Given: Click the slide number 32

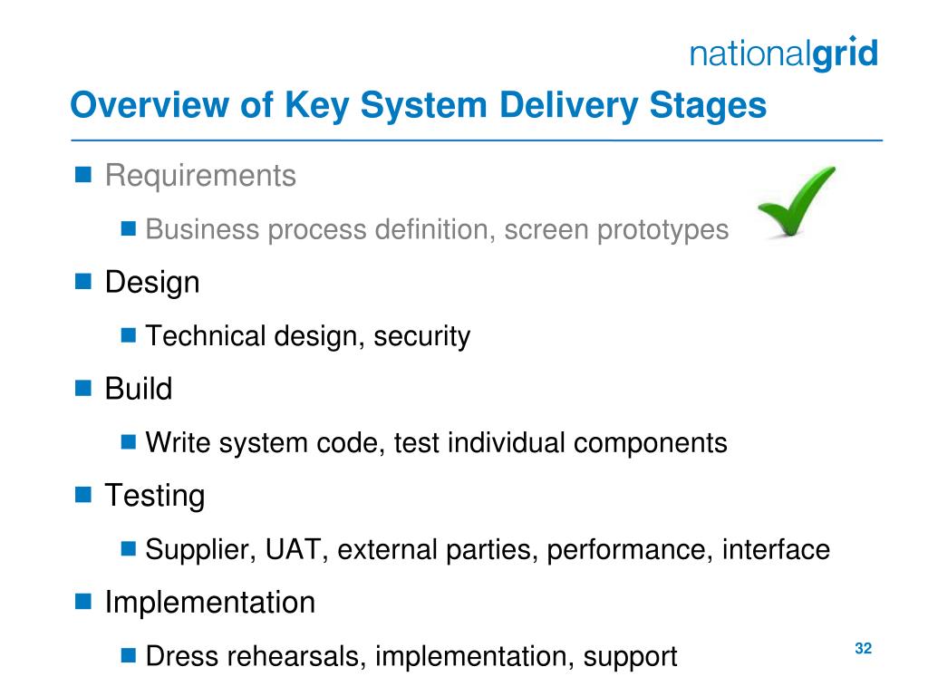Looking at the screenshot, I should 863,649.
